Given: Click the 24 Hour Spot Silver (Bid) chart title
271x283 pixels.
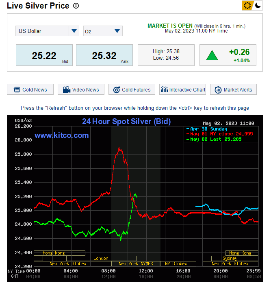Looking at the screenshot, I should point(126,122).
